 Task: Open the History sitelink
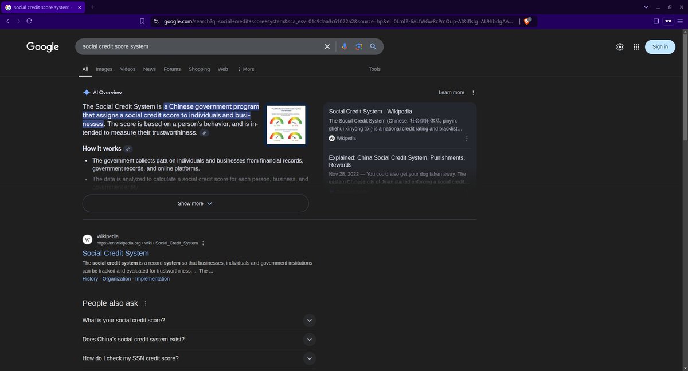tap(90, 279)
